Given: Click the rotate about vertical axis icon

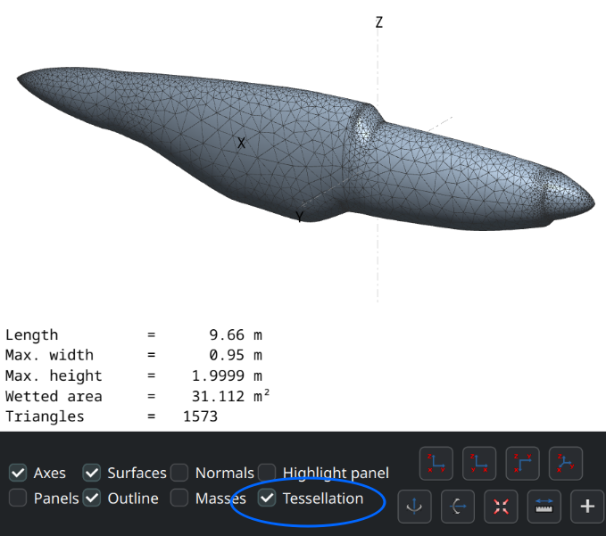Looking at the screenshot, I should click(415, 506).
